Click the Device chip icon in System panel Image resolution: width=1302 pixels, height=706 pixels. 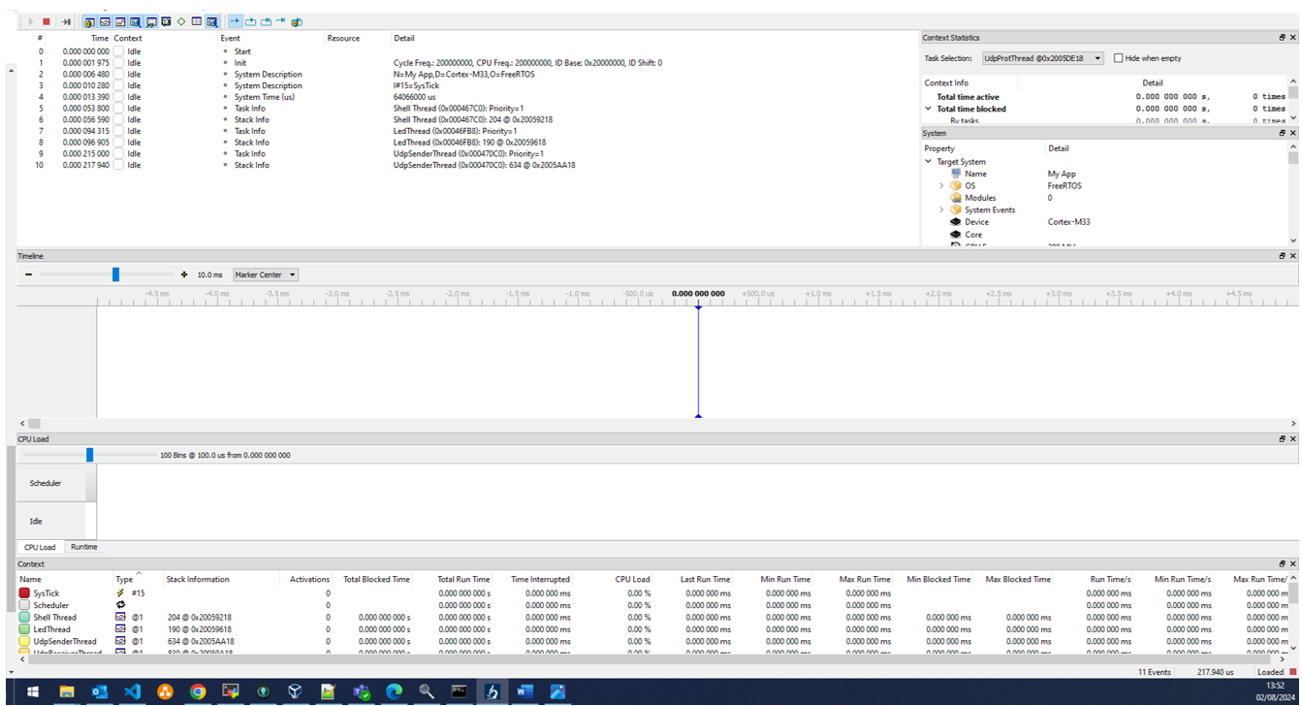[956, 222]
